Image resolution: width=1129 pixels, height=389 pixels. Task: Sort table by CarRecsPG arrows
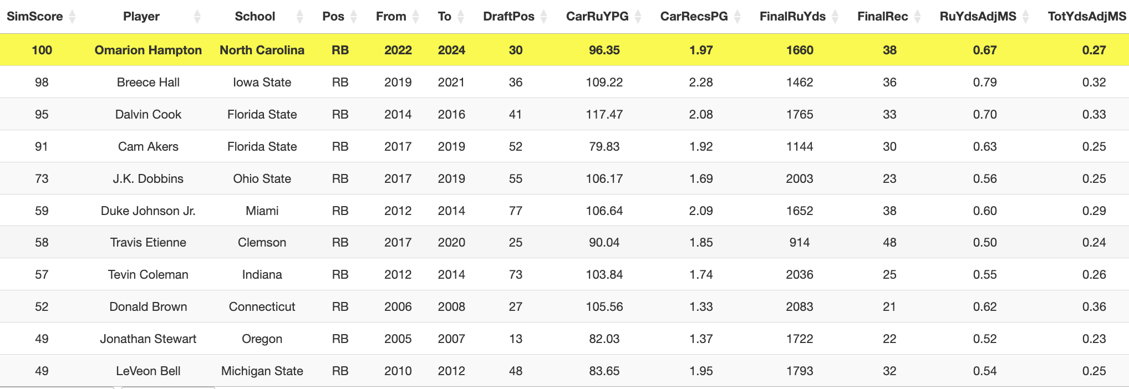coord(738,17)
